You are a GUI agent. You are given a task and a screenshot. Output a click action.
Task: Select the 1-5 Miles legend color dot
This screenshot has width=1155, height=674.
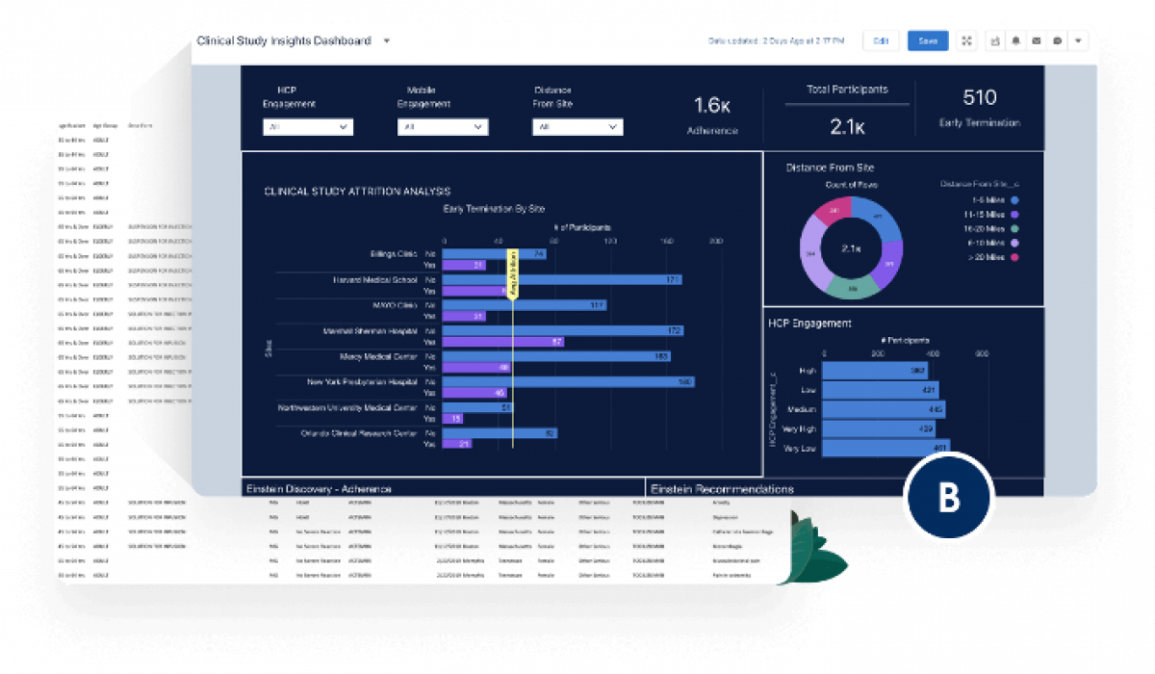[1014, 200]
